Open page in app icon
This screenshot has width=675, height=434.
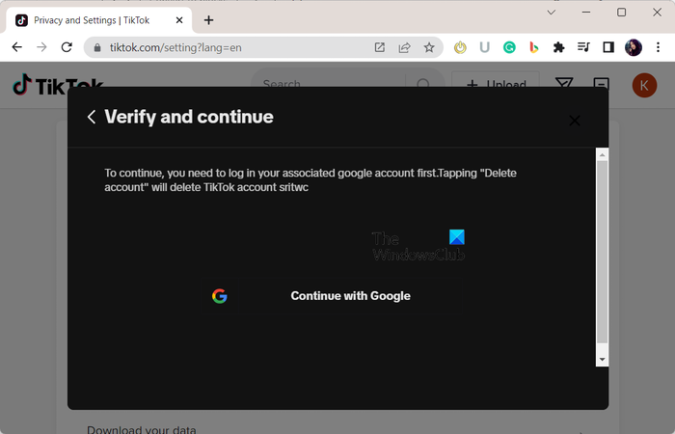[x=379, y=47]
